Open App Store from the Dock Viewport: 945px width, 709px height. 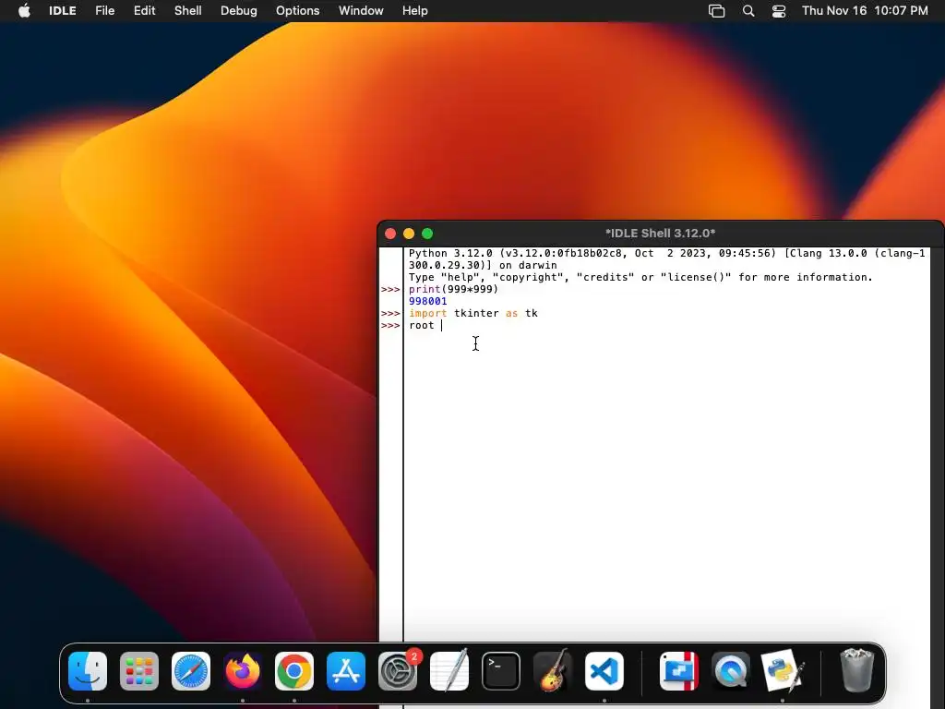pos(346,671)
